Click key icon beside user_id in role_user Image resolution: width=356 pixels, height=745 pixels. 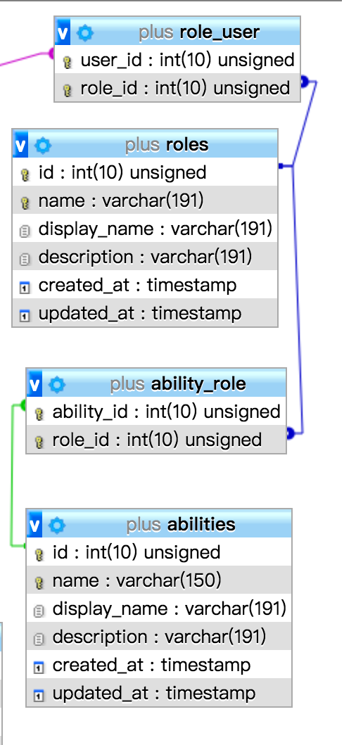(x=68, y=62)
